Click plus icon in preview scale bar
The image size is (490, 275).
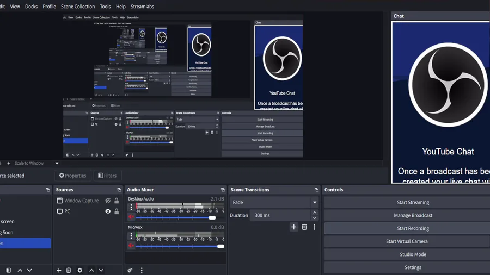[x=8, y=163]
